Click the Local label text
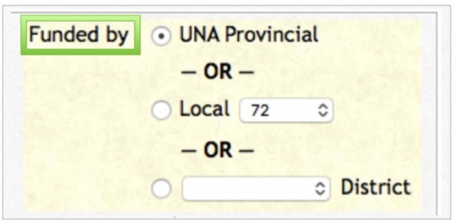Screen dimensions: 455x223 pos(204,109)
